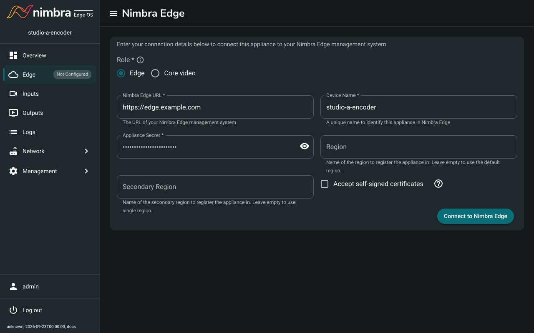Open the Outputs menu item
The image size is (534, 333).
click(50, 113)
